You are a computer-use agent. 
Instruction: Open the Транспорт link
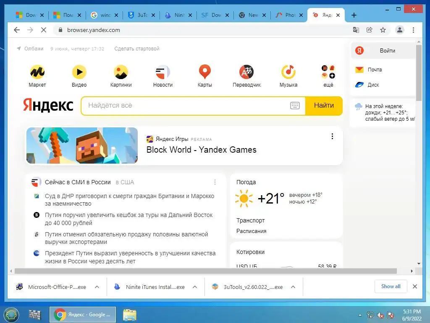[x=250, y=220]
